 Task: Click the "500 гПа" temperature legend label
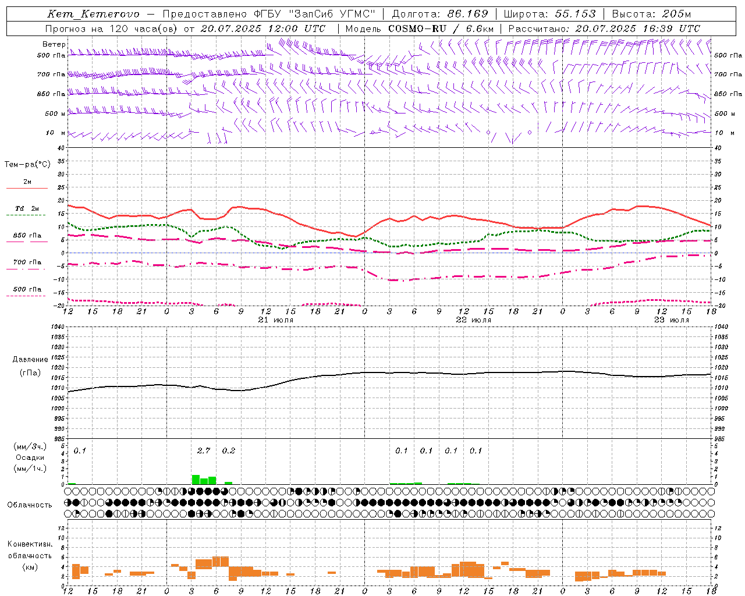click(x=27, y=289)
